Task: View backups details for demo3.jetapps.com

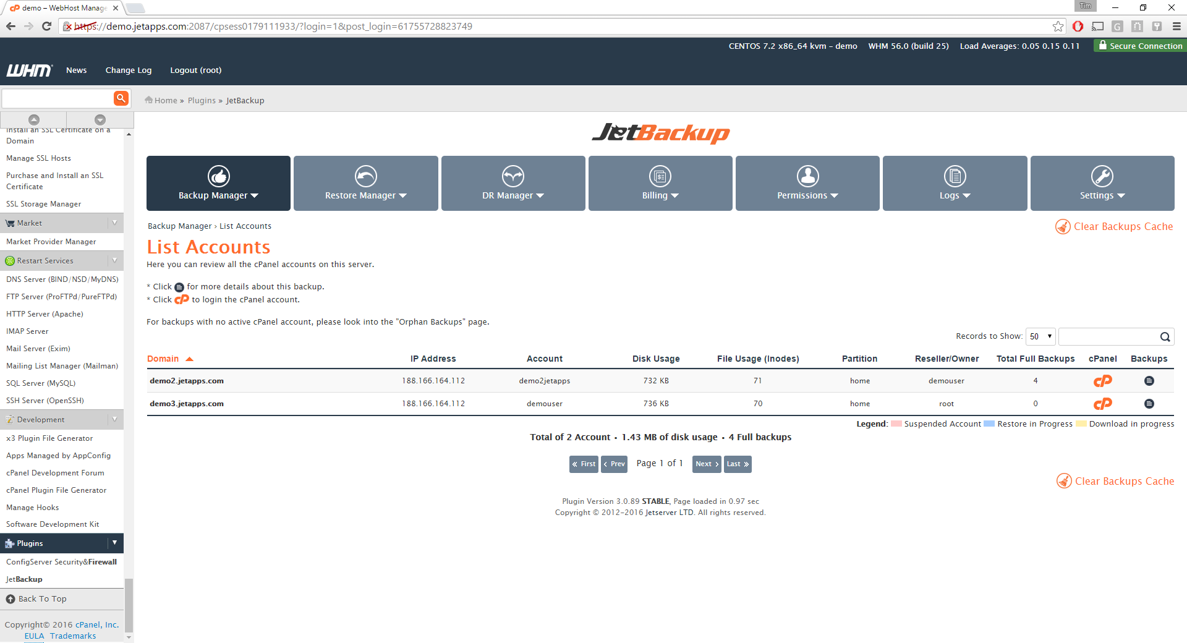Action: click(1149, 404)
